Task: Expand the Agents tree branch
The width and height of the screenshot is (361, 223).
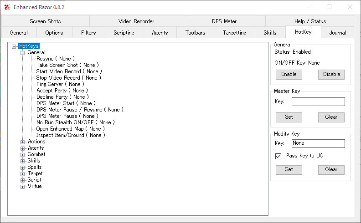Action: click(x=23, y=148)
